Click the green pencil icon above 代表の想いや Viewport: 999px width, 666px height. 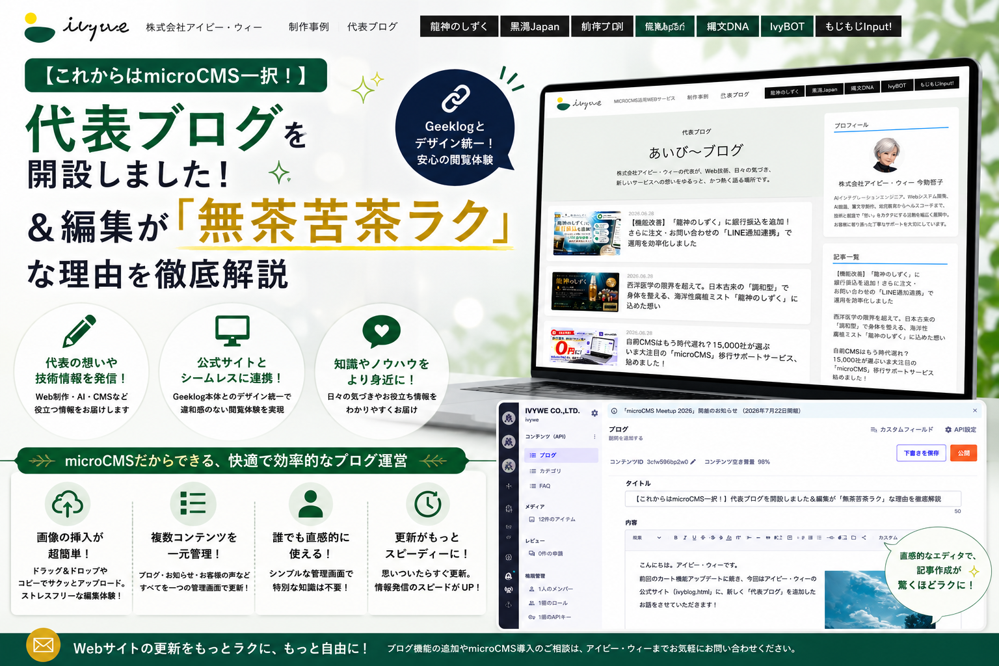point(79,331)
